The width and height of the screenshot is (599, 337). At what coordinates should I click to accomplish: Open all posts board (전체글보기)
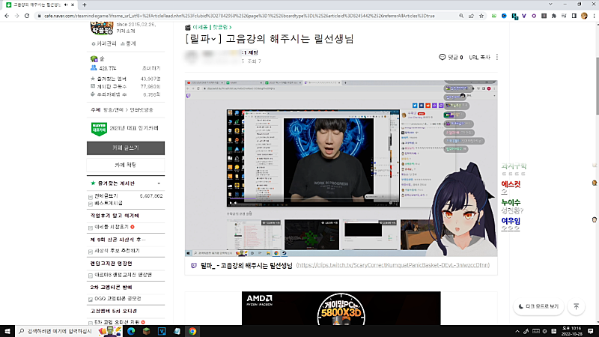click(x=106, y=196)
